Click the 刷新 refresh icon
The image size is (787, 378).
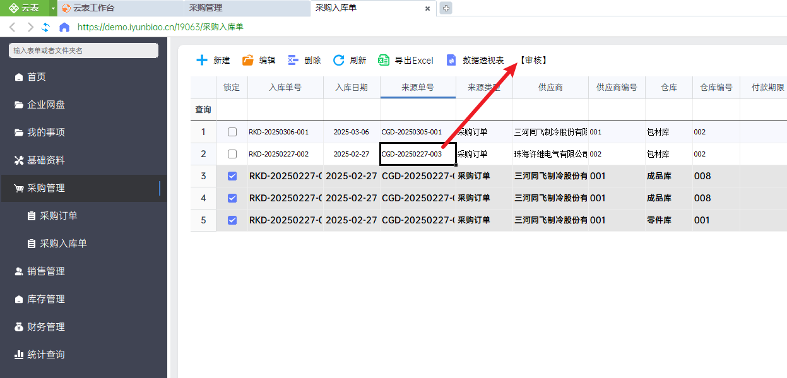(x=339, y=61)
